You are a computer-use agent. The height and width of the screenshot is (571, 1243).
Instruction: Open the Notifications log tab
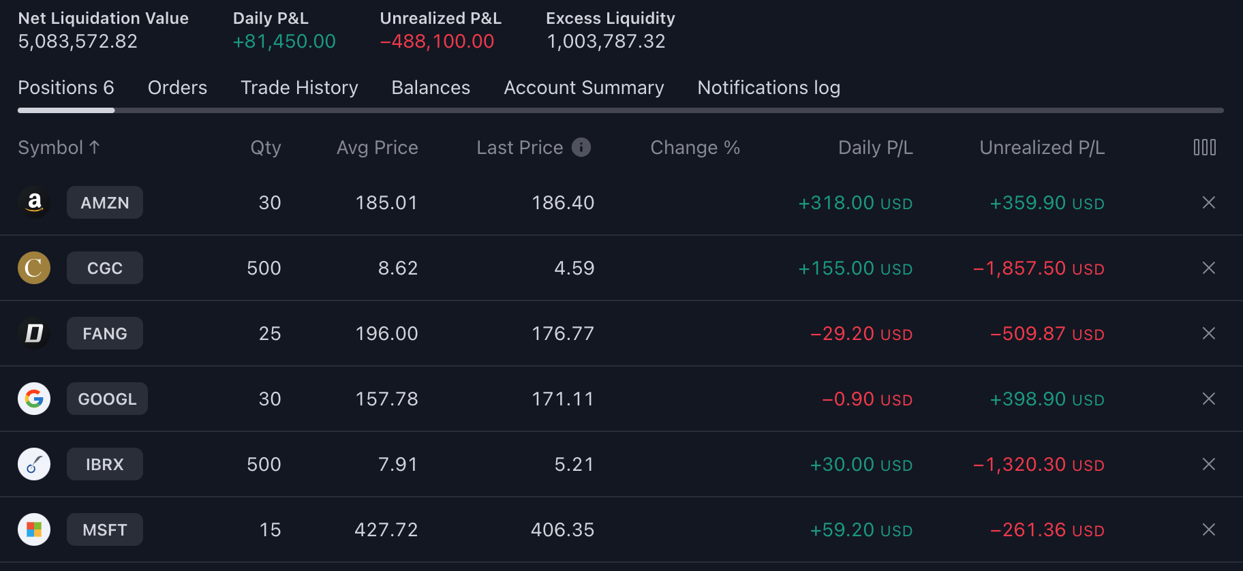(x=768, y=88)
